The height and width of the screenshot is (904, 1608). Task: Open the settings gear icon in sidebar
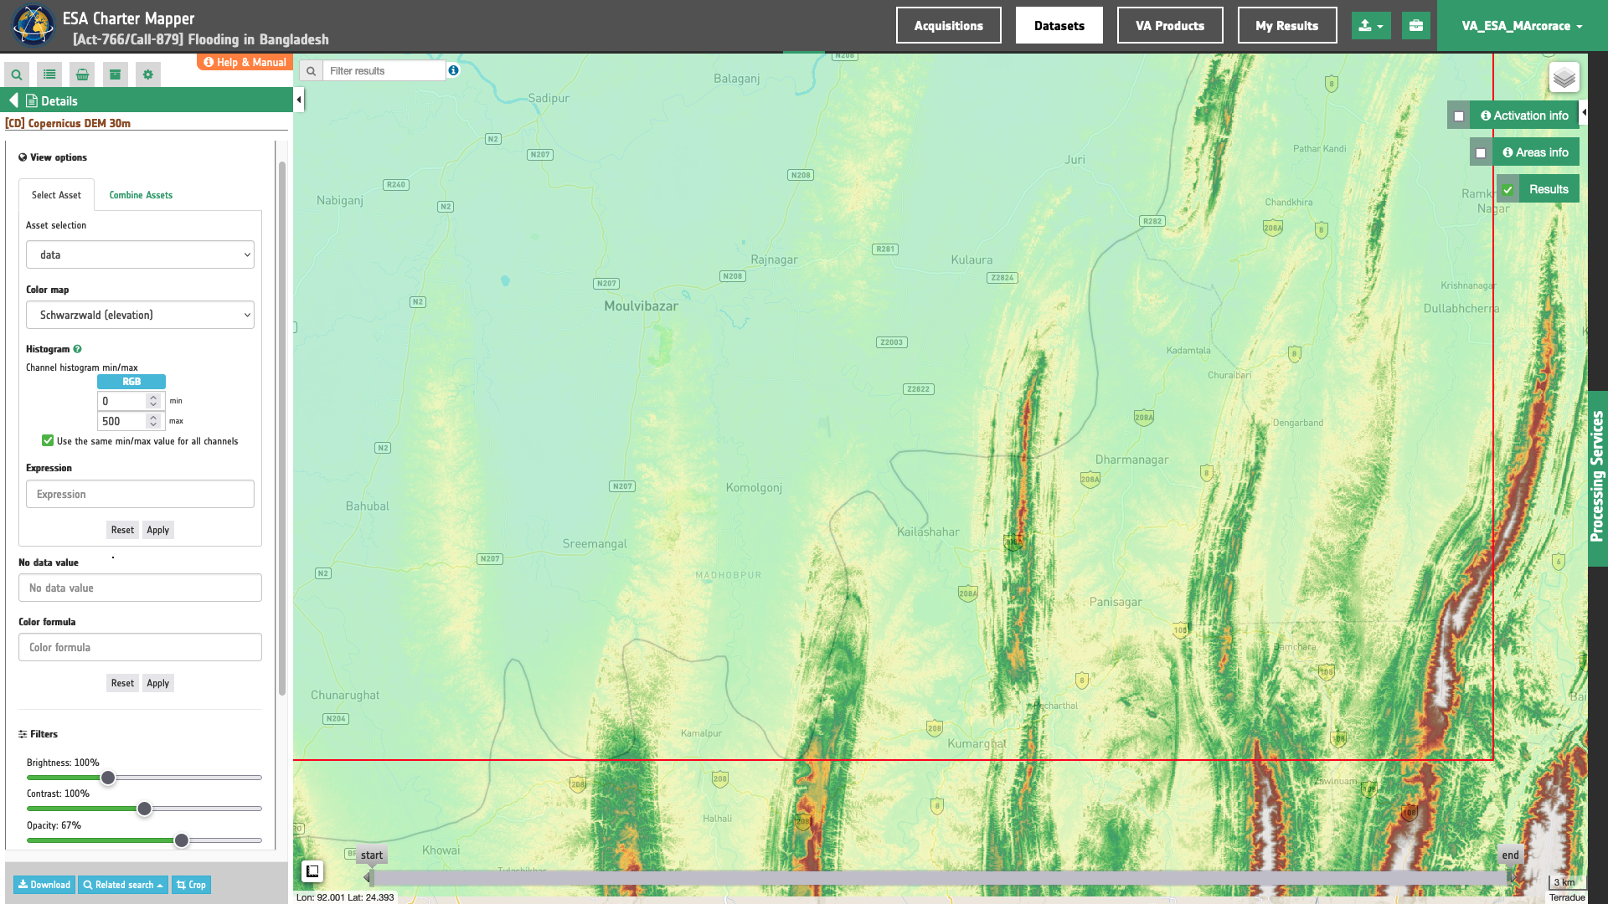148,74
